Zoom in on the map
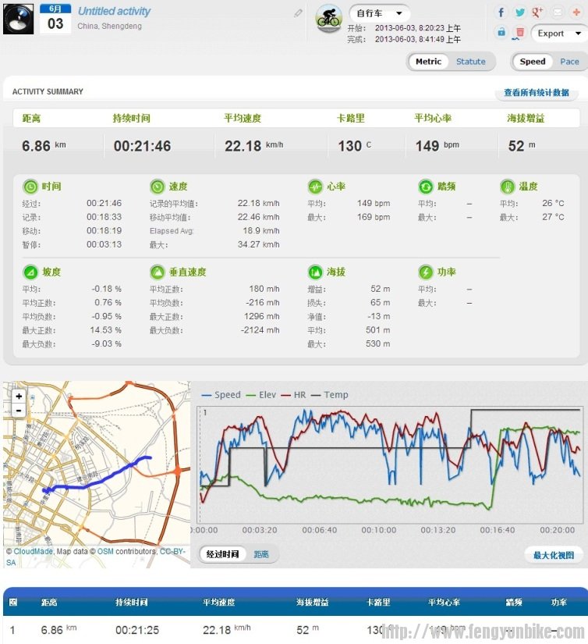The height and width of the screenshot is (644, 588). click(19, 397)
